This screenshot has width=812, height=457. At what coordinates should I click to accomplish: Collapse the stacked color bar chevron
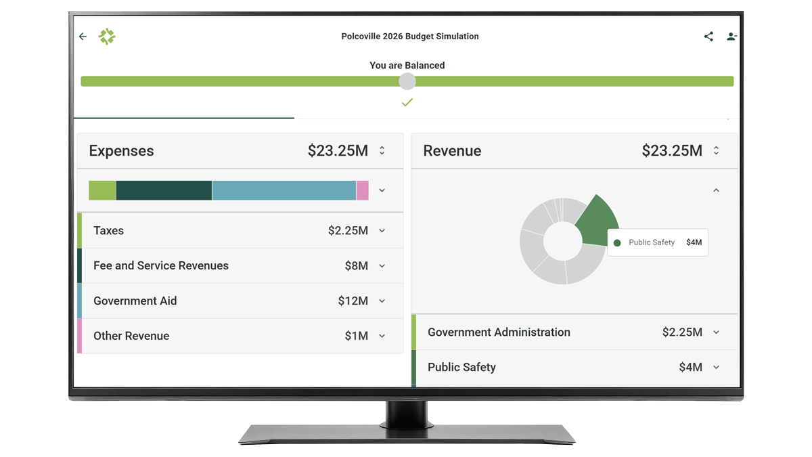382,190
